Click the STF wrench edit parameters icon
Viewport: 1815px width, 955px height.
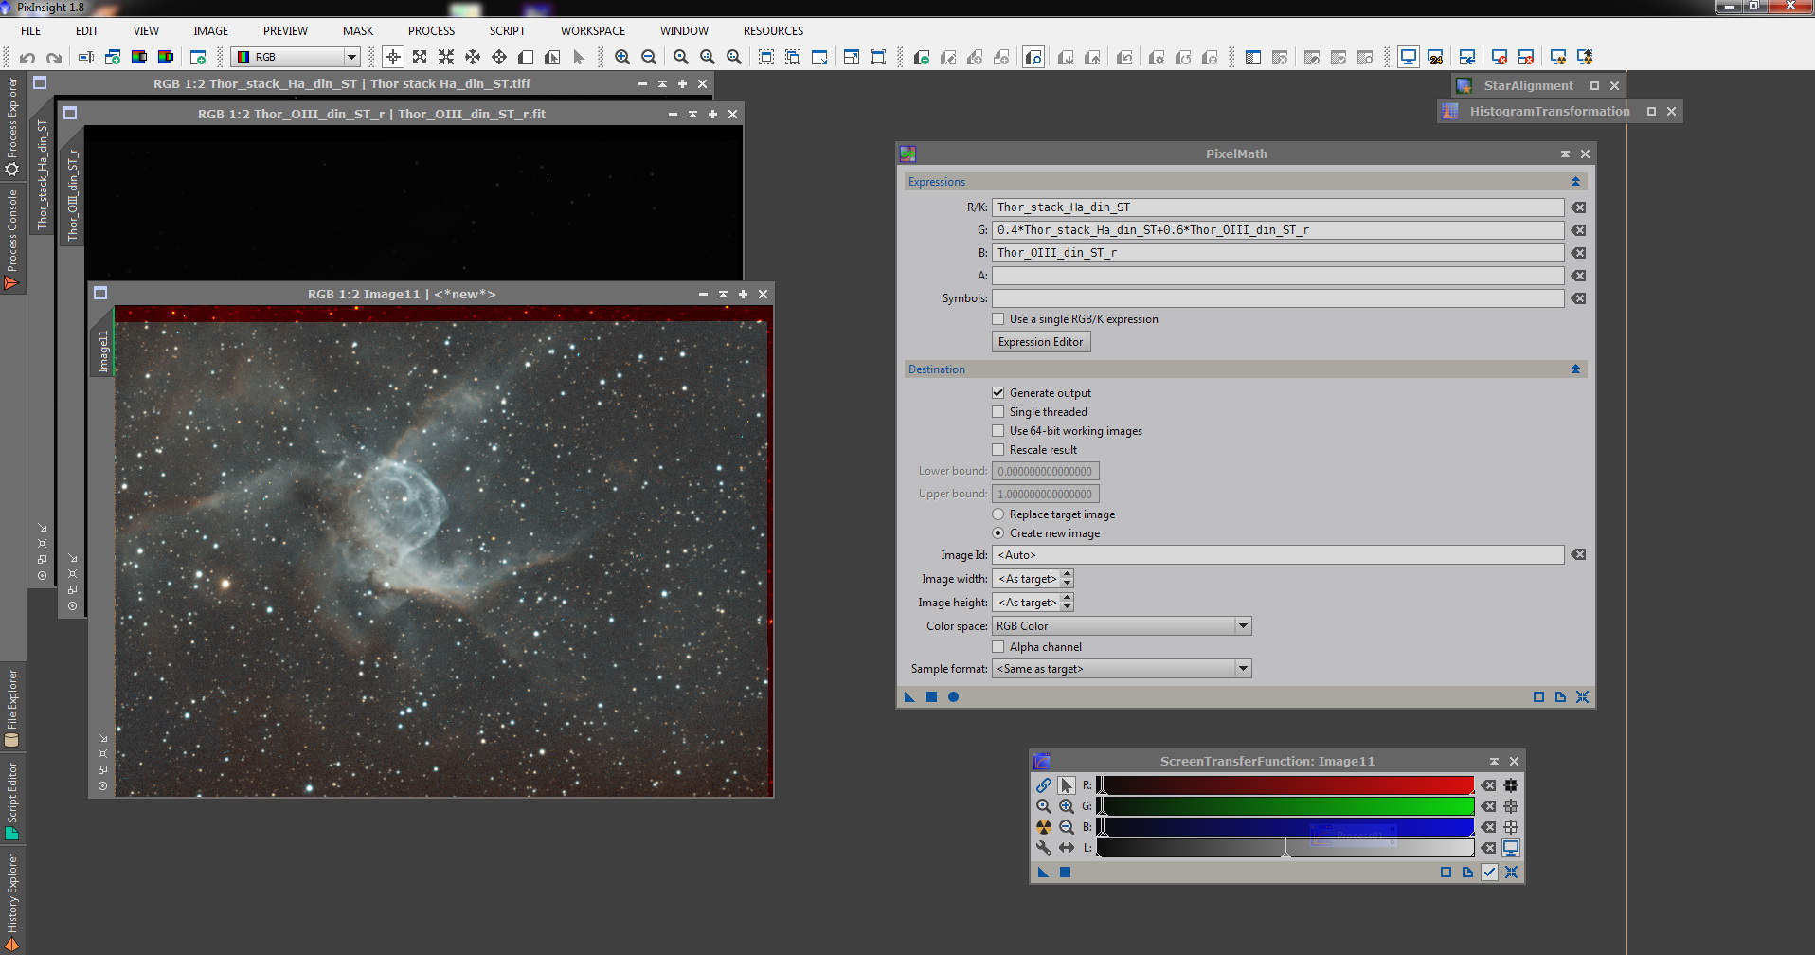(1043, 848)
